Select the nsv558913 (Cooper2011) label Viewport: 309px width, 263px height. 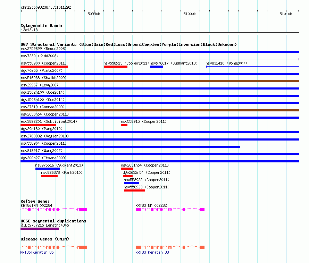pyautogui.click(x=126, y=63)
